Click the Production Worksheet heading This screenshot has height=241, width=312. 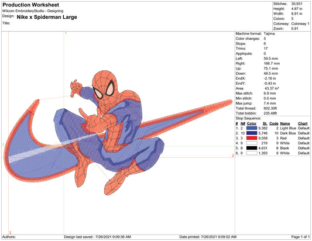point(30,5)
